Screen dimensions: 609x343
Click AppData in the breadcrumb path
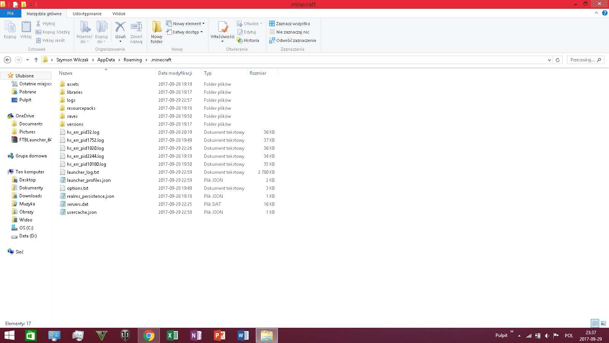click(x=106, y=60)
